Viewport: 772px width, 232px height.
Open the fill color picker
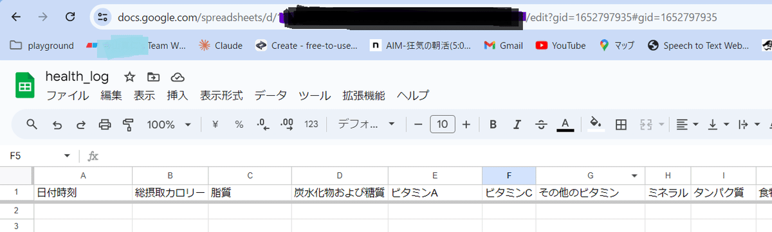[596, 125]
